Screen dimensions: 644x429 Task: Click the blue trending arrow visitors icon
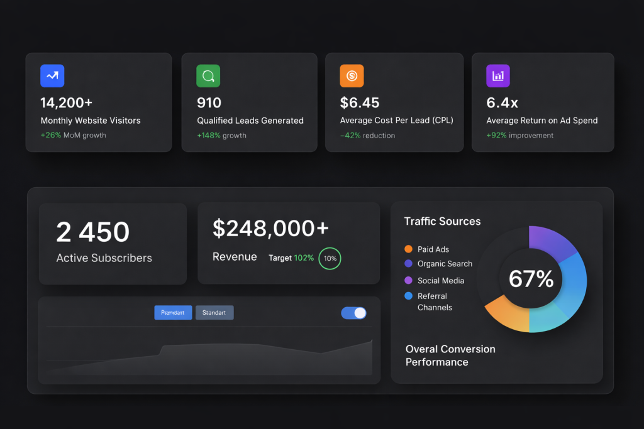tap(52, 76)
